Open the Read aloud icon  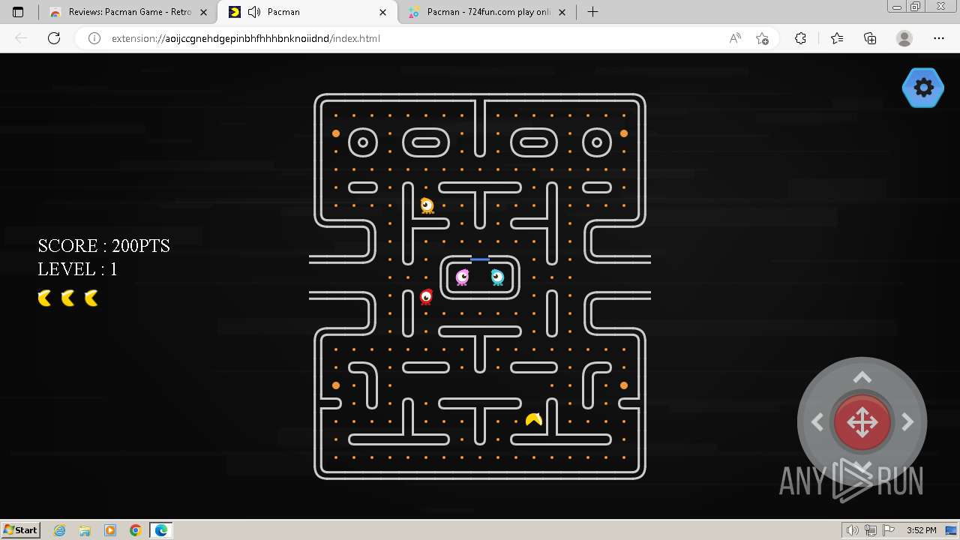pos(735,38)
